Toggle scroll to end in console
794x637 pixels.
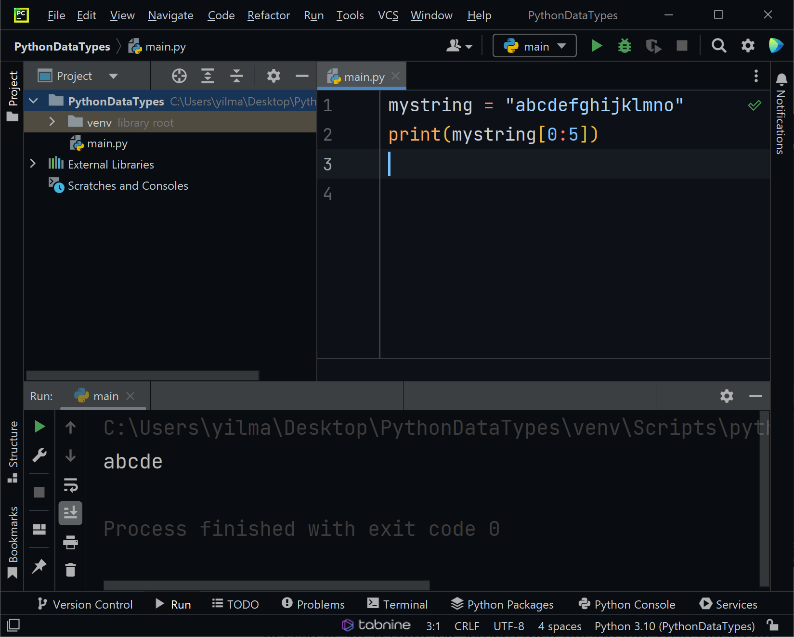[x=70, y=513]
